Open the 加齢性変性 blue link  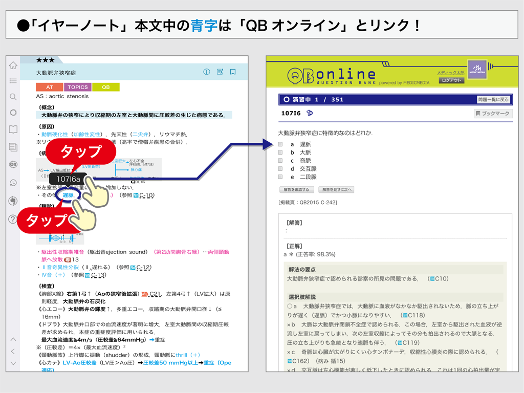[x=87, y=135]
